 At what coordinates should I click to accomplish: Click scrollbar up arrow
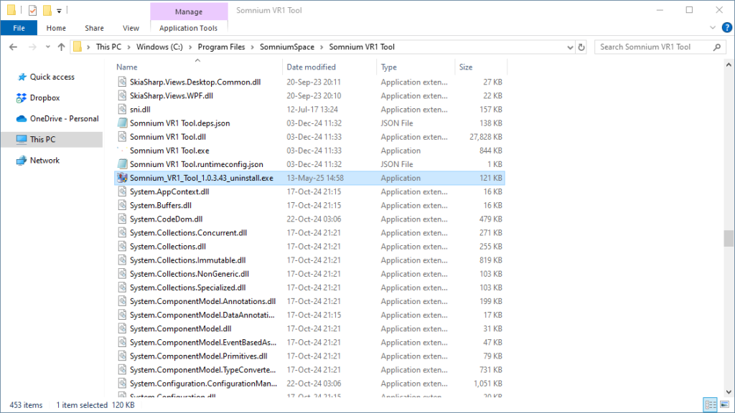[x=729, y=65]
